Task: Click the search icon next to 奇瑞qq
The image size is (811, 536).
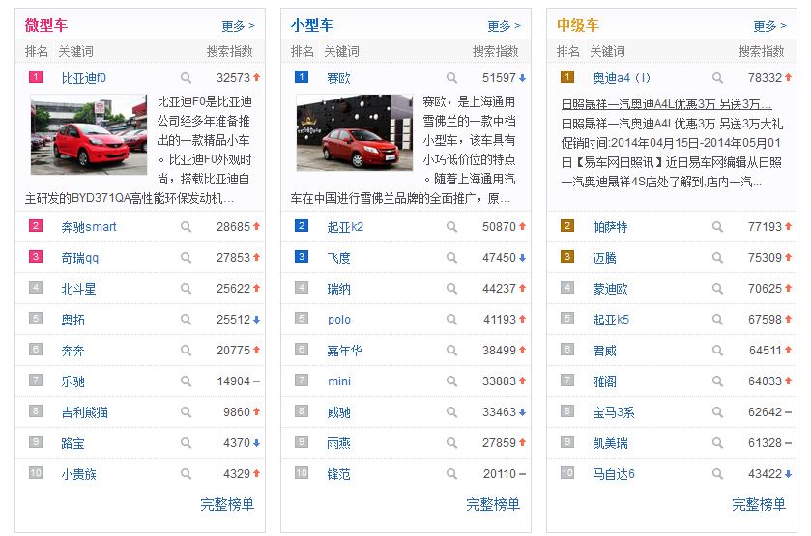Action: click(x=186, y=258)
